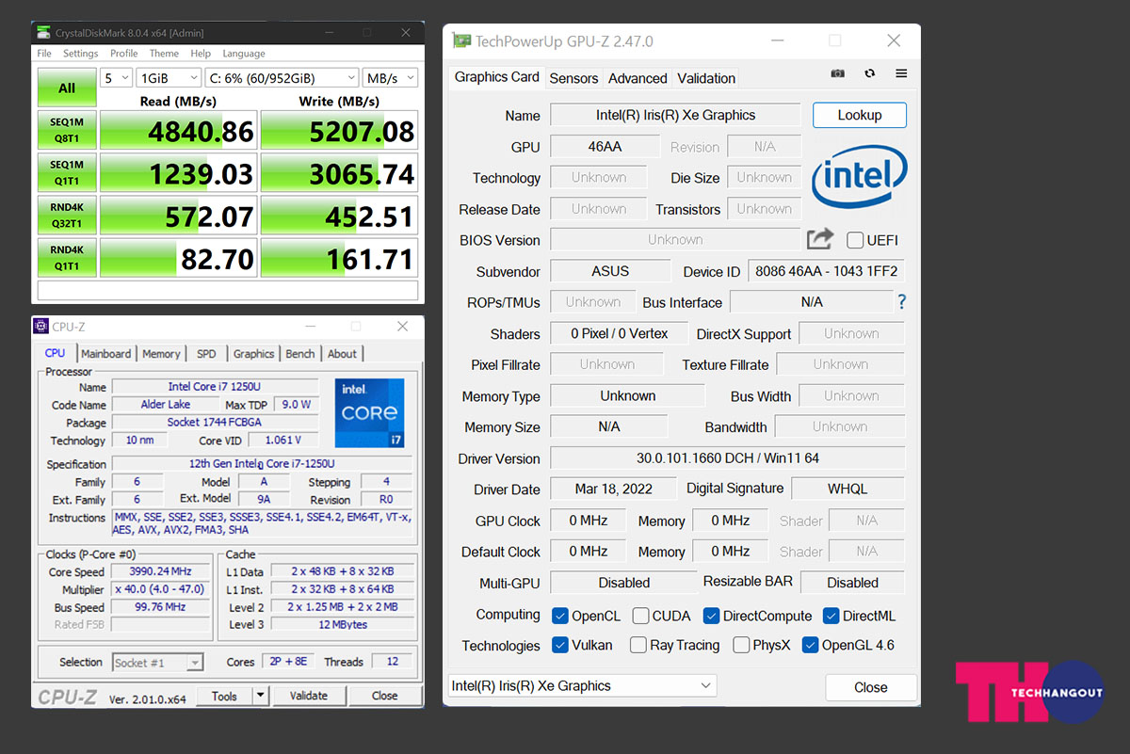Image resolution: width=1130 pixels, height=754 pixels.
Task: Open the Socket #1 selection dropdown in CPU-Z
Action: pos(157,663)
